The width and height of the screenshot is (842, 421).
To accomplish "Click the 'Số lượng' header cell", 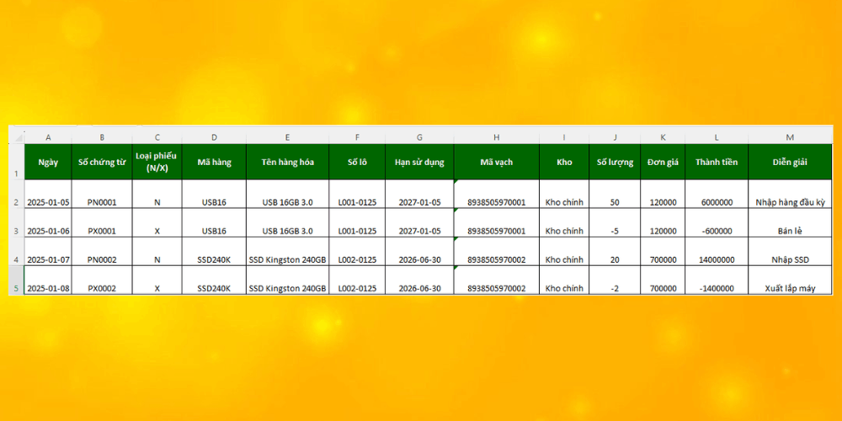I will pos(615,162).
